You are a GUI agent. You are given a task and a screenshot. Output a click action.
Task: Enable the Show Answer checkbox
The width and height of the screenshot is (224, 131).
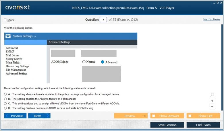(154, 116)
